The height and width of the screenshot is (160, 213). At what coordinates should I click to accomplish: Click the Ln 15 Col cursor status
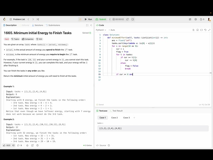pos(204,105)
